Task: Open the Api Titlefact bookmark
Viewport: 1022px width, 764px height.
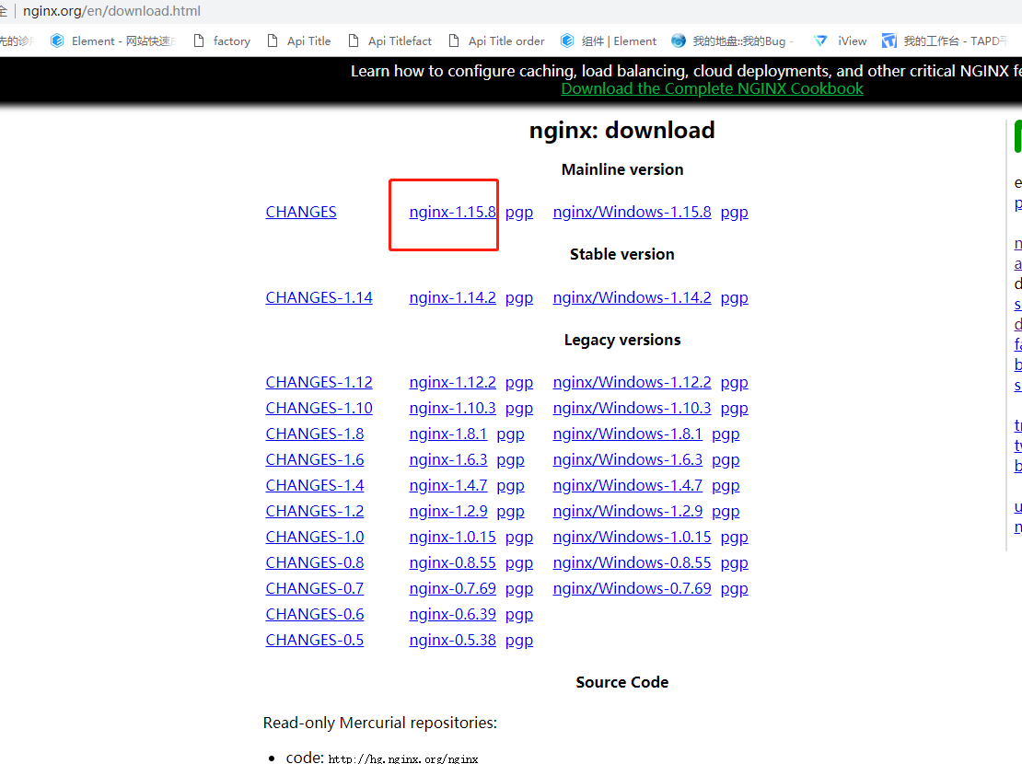Action: pos(389,41)
